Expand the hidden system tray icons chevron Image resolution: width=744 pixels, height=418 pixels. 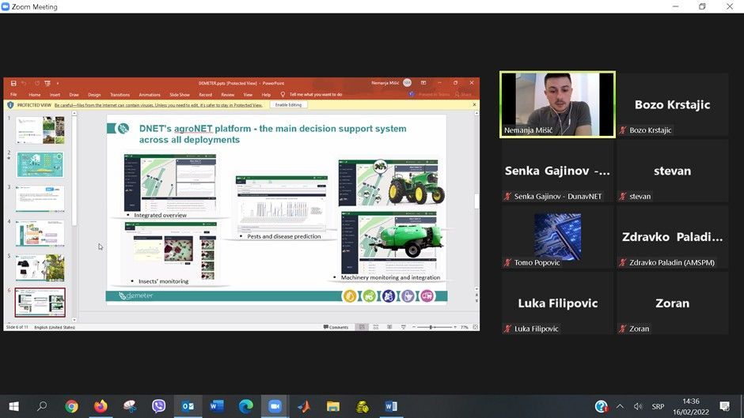(620, 406)
